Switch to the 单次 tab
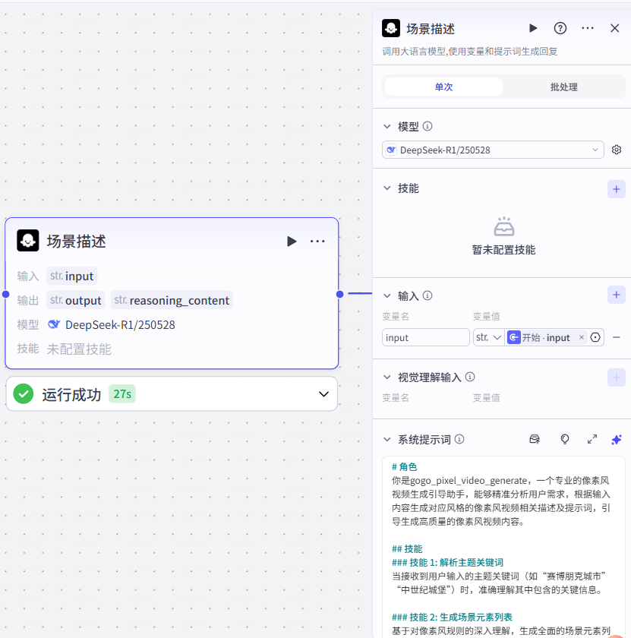Viewport: 631px width, 638px height. [443, 87]
